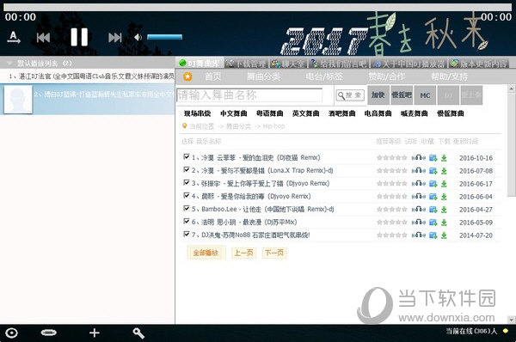The width and height of the screenshot is (516, 342).
Task: Switch to the 聊天室 tab
Action: [289, 64]
